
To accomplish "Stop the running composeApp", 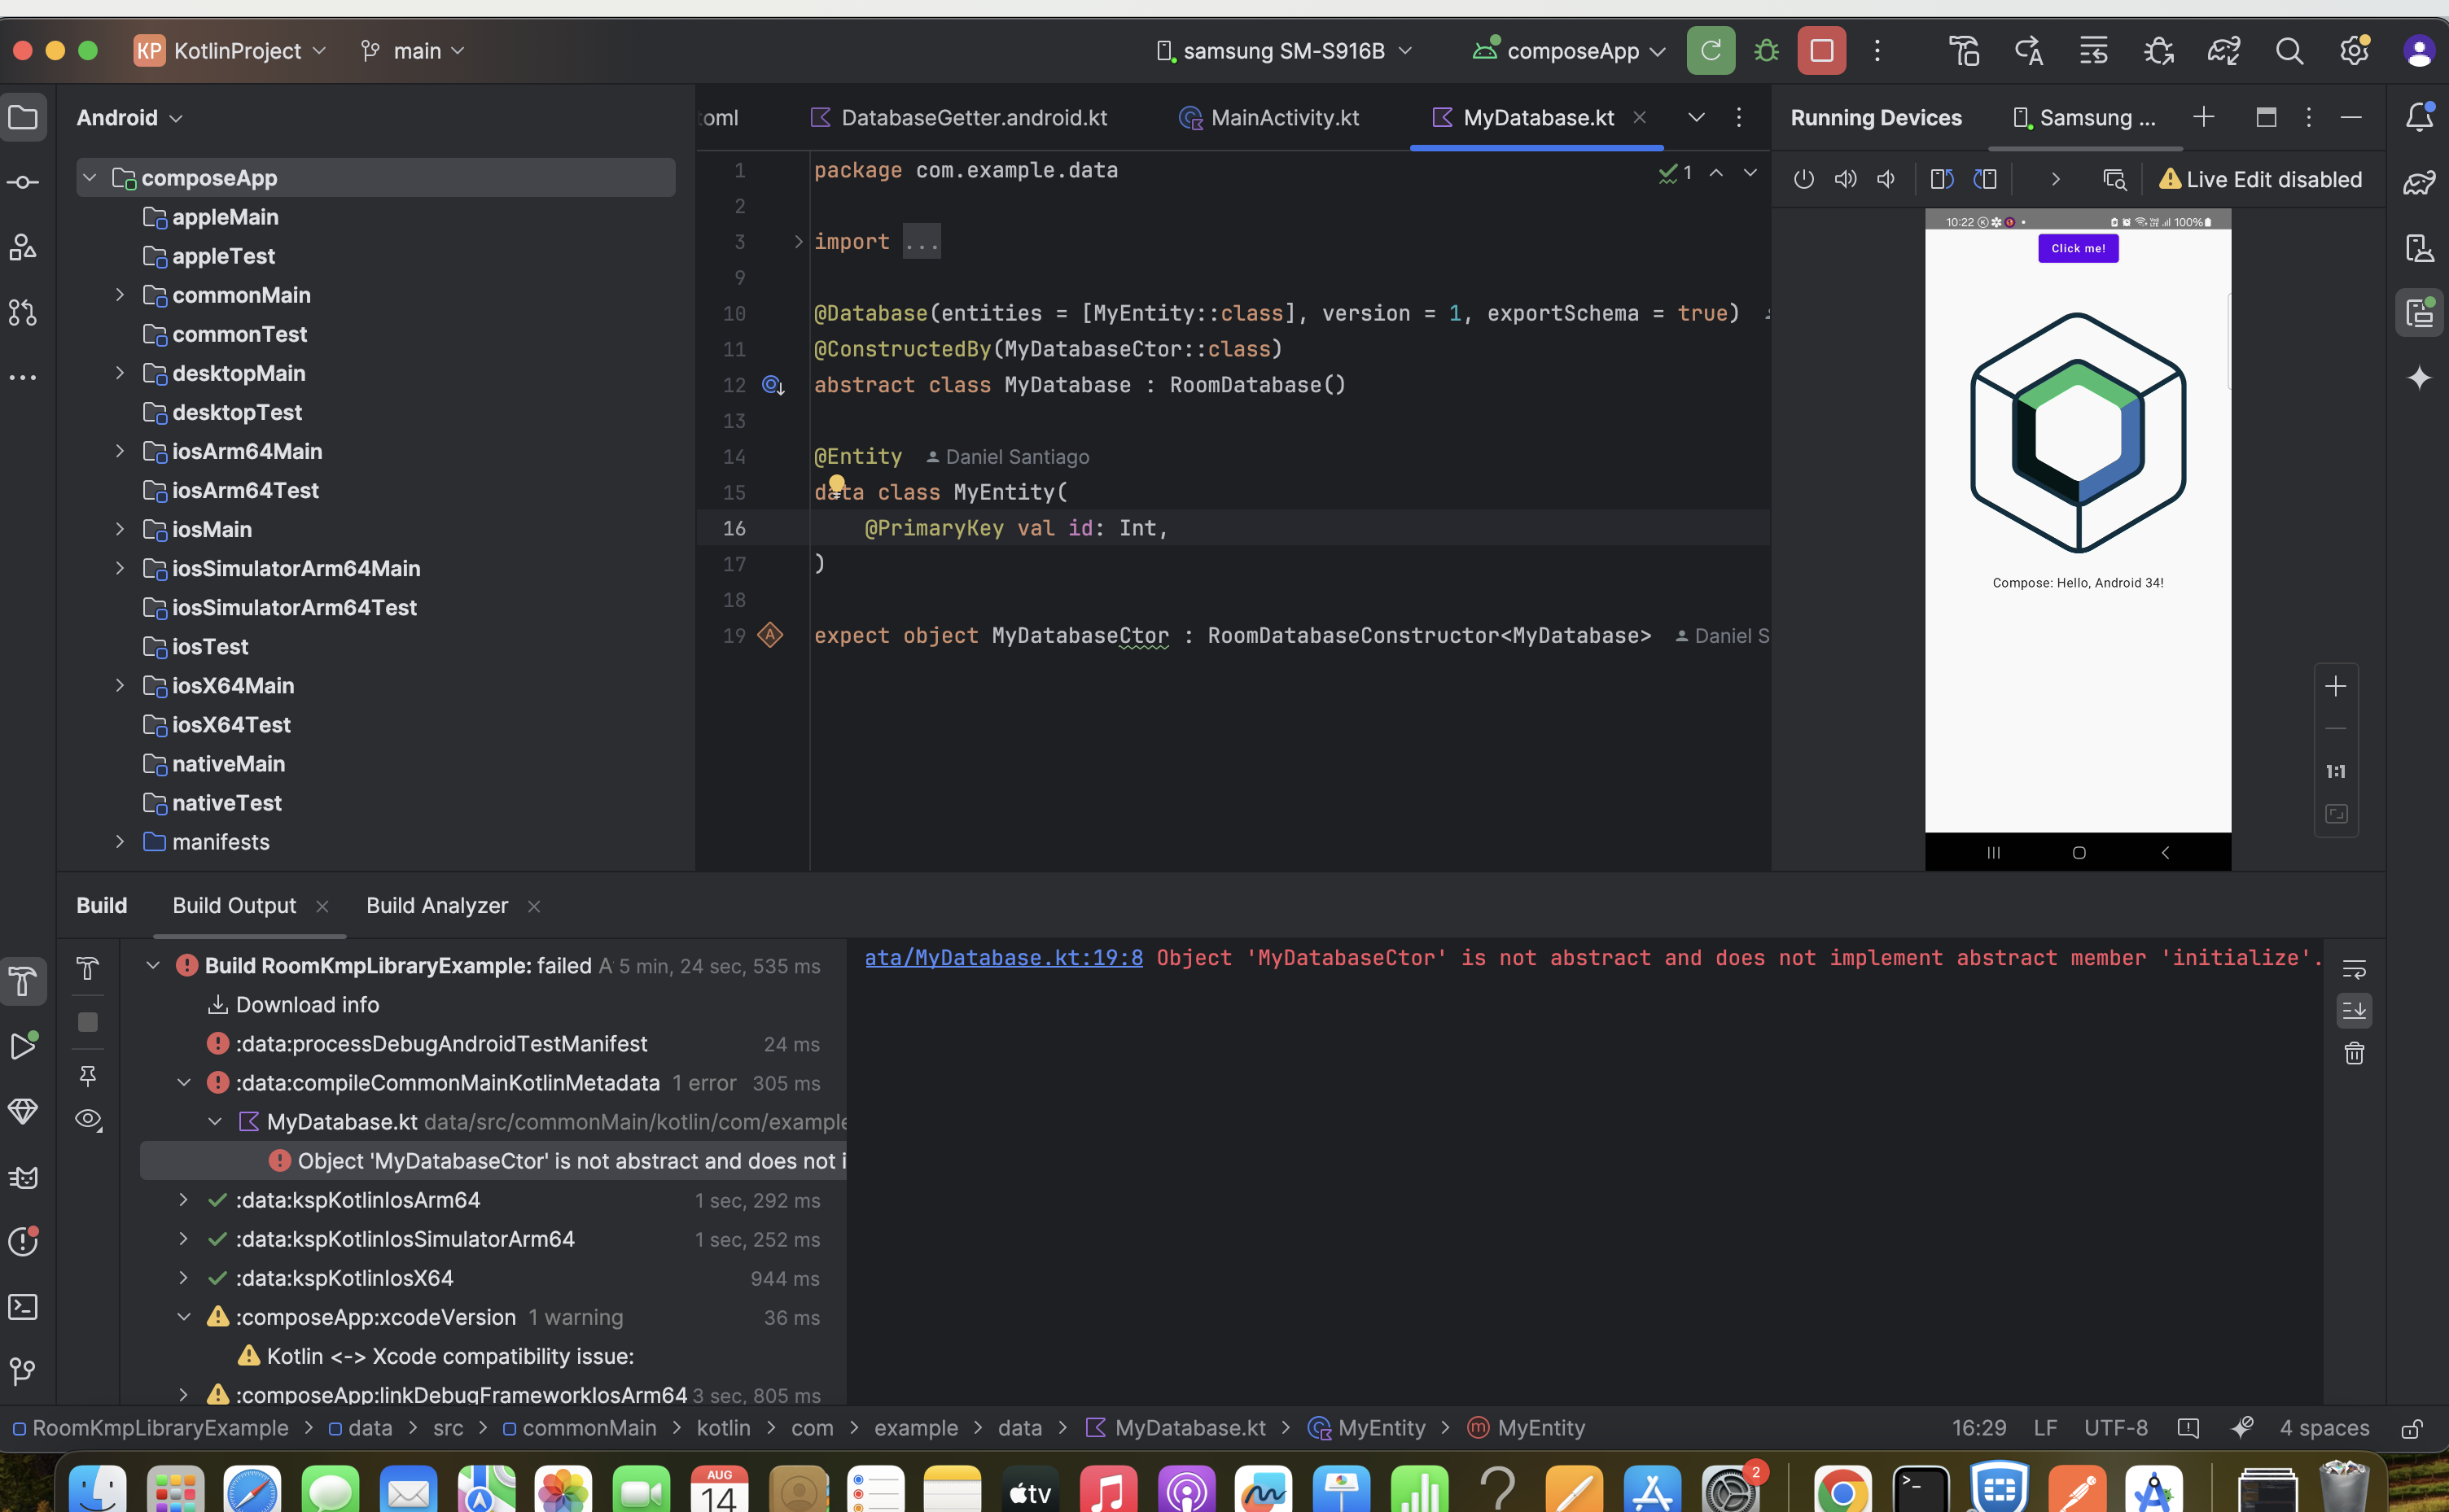I will click(1820, 50).
